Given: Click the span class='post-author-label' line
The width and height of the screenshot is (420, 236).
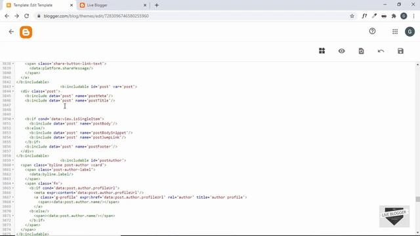Looking at the screenshot, I should 60,170.
